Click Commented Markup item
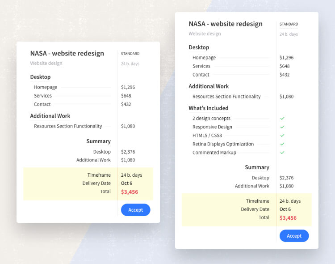The width and height of the screenshot is (335, 264). [214, 153]
